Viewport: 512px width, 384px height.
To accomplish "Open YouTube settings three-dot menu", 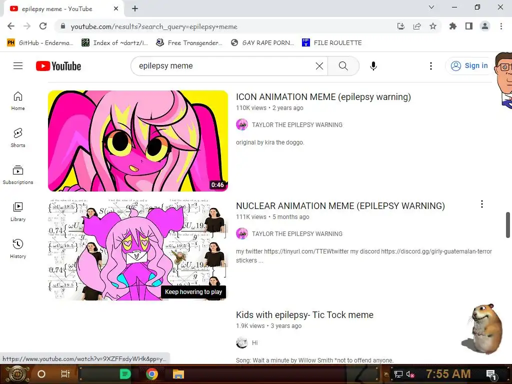I will coord(430,66).
